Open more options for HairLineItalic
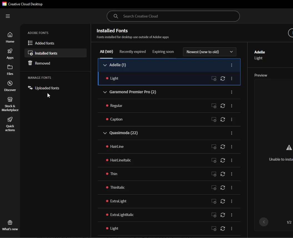The image size is (293, 238). [232, 160]
